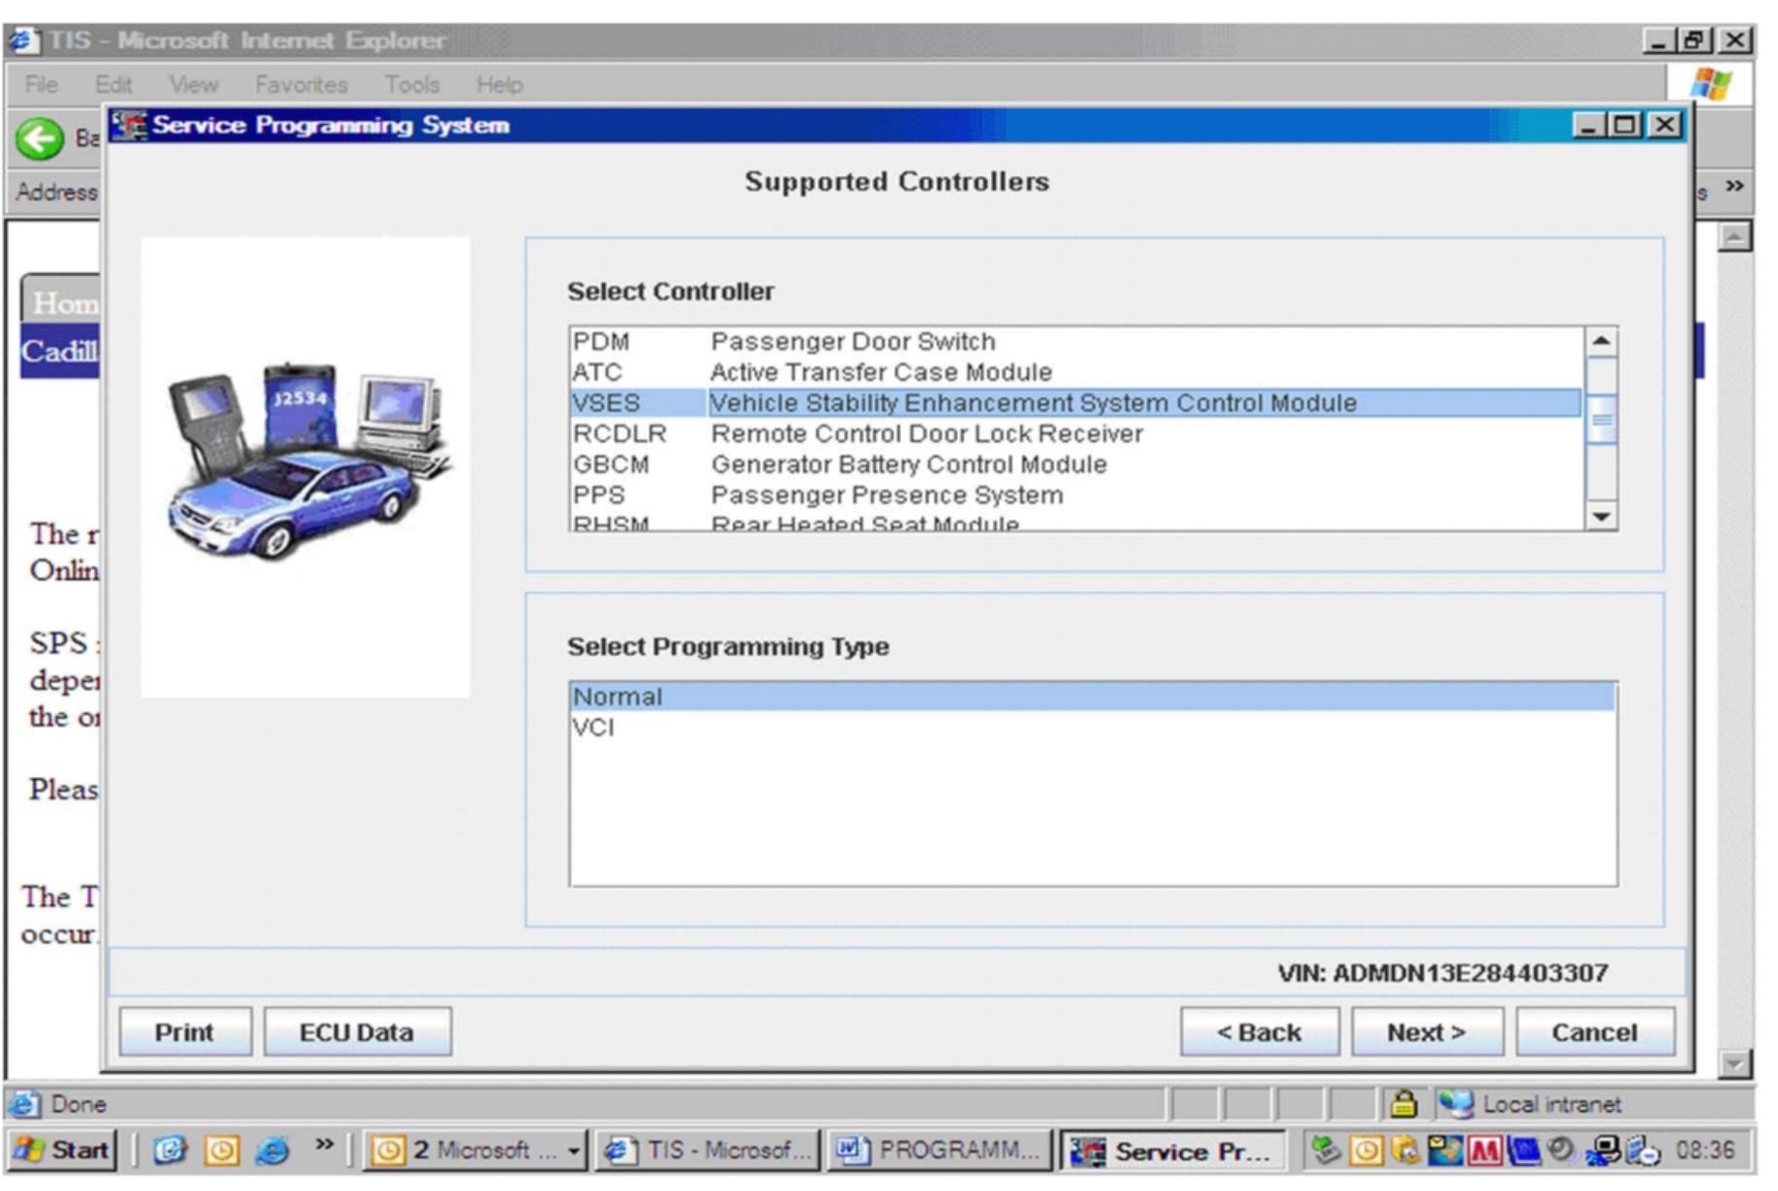Viewport: 1778px width, 1191px height.
Task: Open Internet Explorer from quick launch
Action: click(x=273, y=1150)
